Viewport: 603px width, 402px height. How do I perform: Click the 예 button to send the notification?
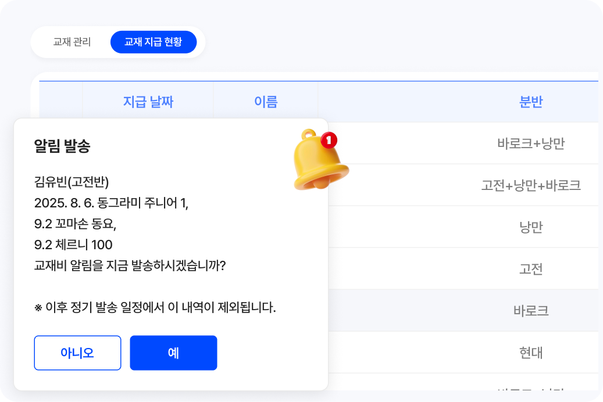pos(173,353)
